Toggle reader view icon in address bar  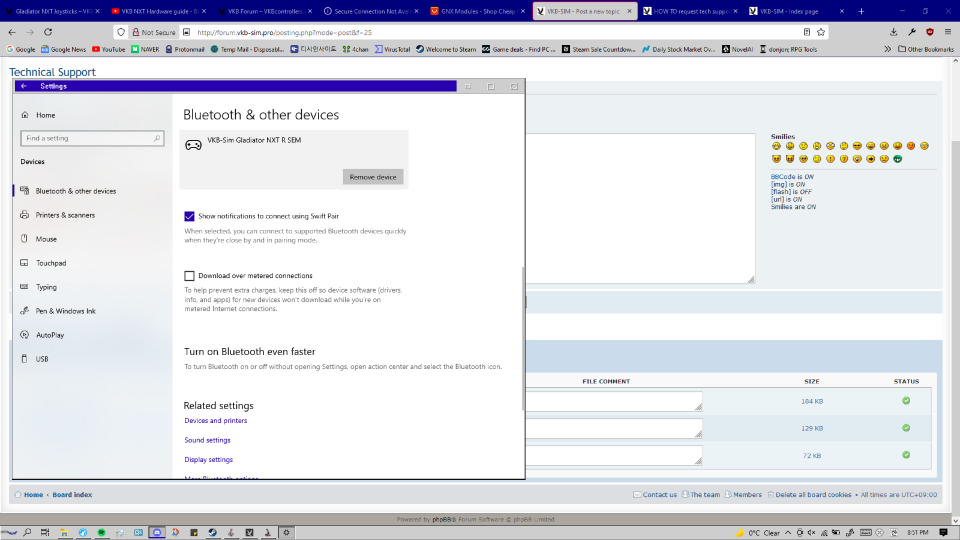click(x=807, y=32)
